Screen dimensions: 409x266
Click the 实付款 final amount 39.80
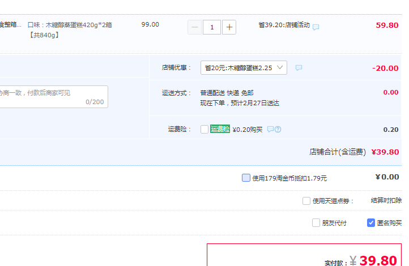click(378, 260)
